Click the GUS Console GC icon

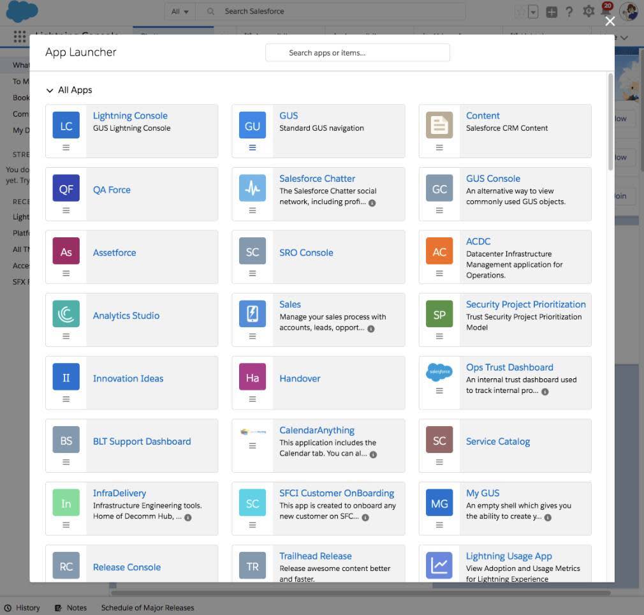pos(439,188)
